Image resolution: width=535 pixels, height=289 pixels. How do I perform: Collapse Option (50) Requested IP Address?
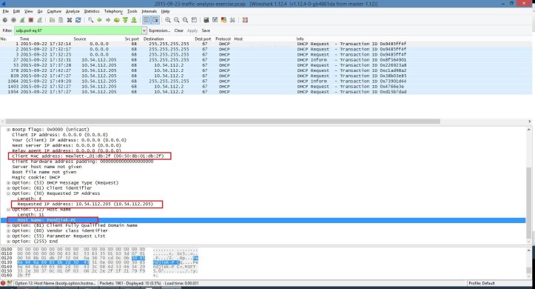point(9,193)
